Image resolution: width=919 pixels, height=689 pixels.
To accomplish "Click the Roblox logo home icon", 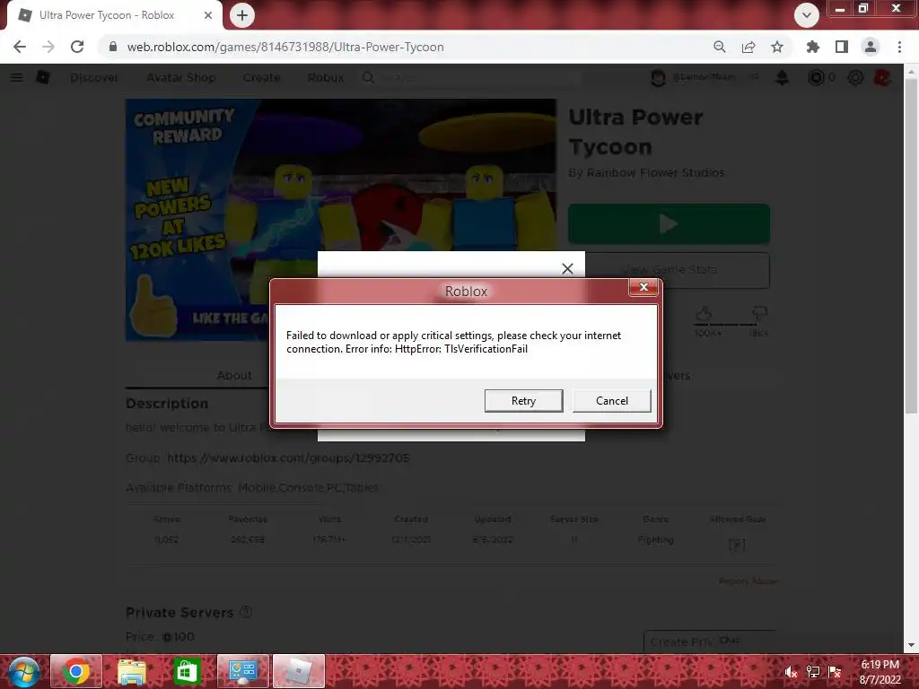I will pos(43,77).
